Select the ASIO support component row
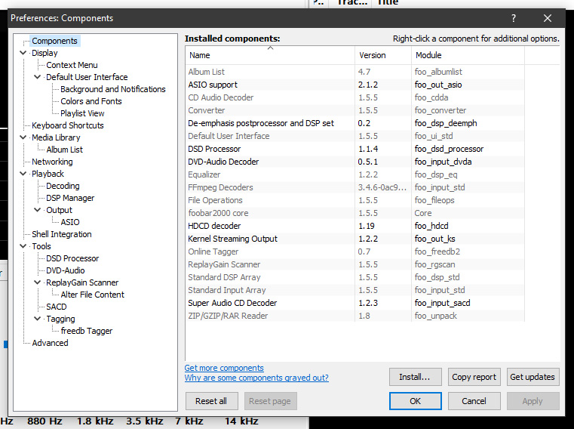Viewport: 574px width, 429px height. click(x=355, y=85)
